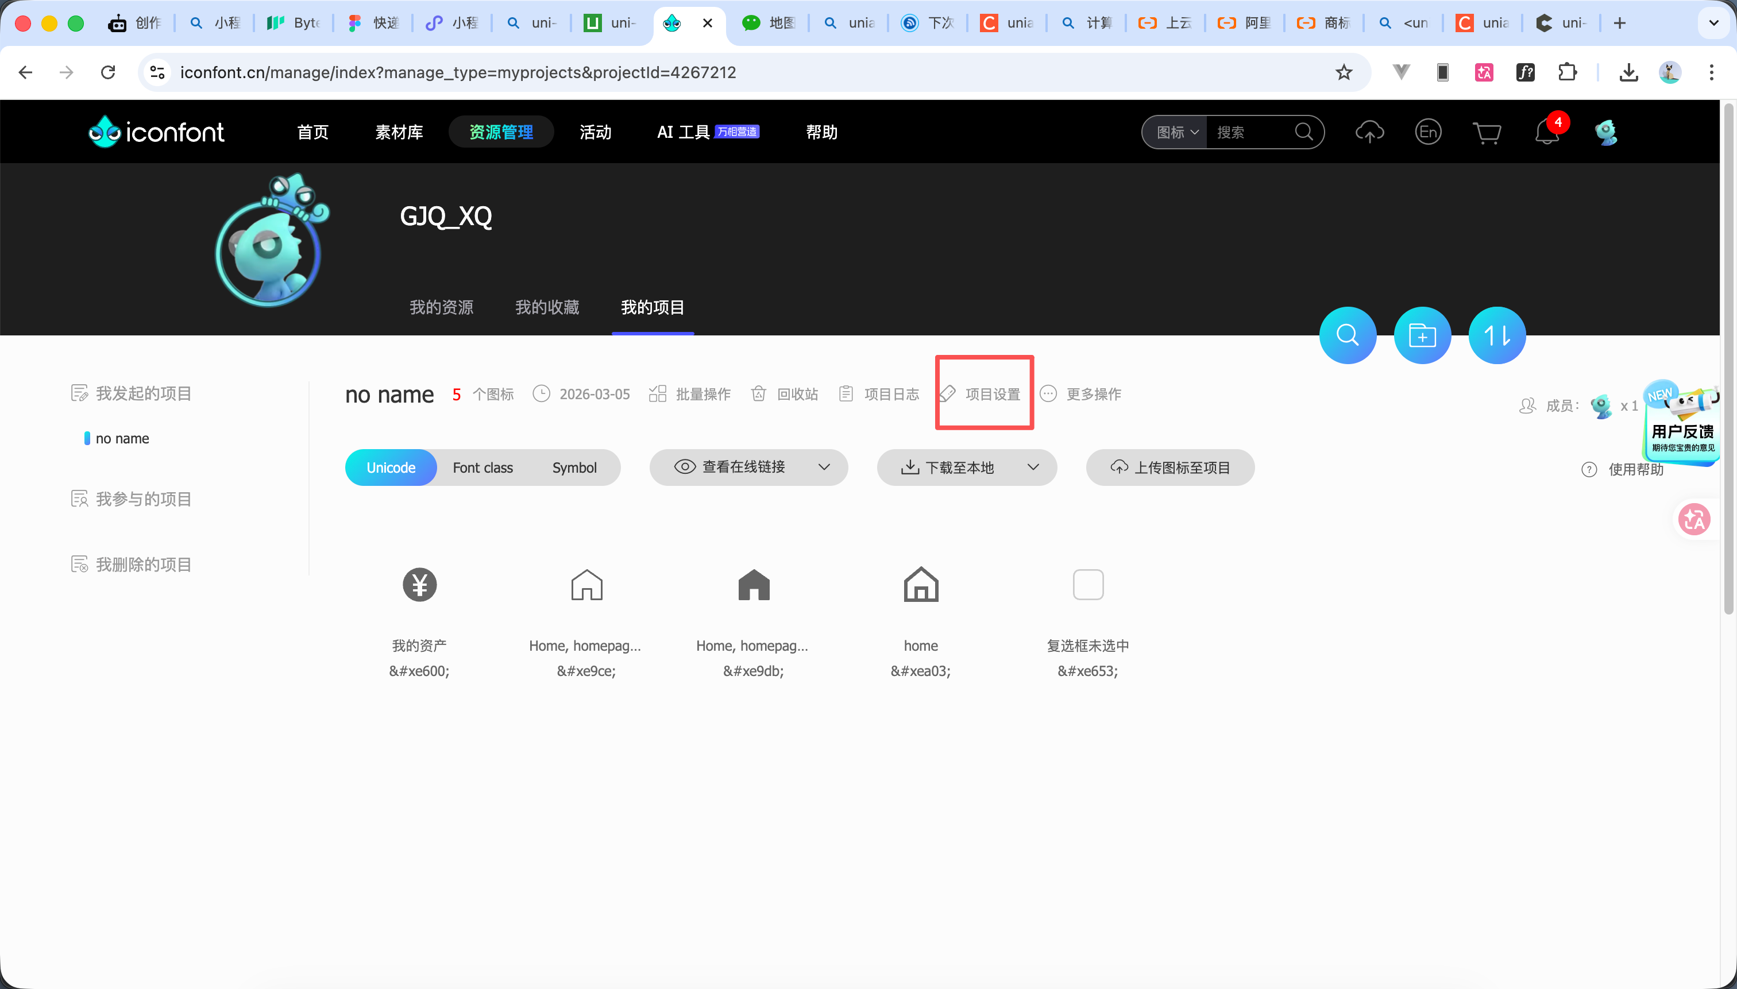
Task: Expand the 下载至本地 dropdown arrow
Action: coord(1033,468)
